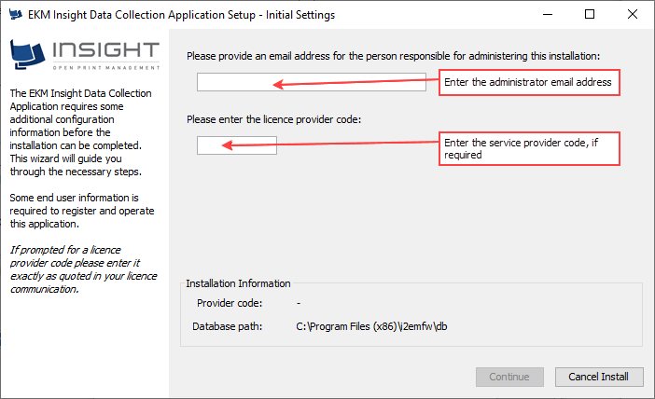Click the 'Enter the administrator email address' callout
Screen dimensions: 655x399
(529, 82)
